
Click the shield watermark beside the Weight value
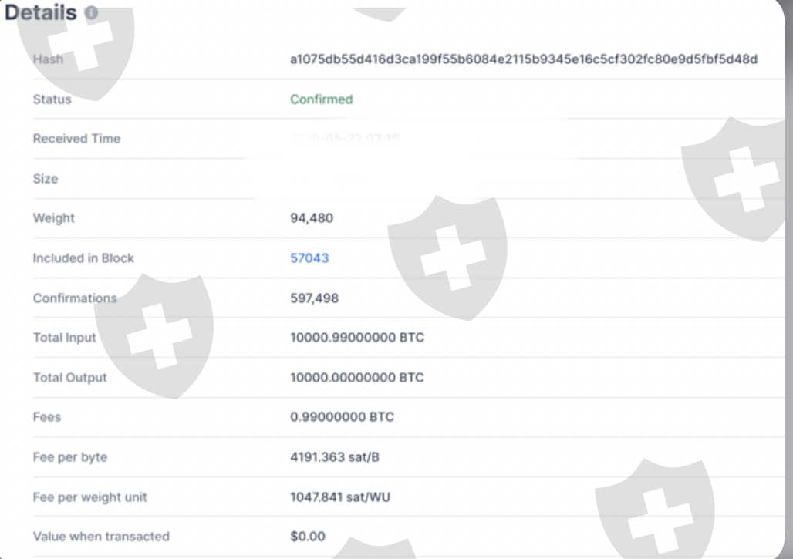pos(447,254)
